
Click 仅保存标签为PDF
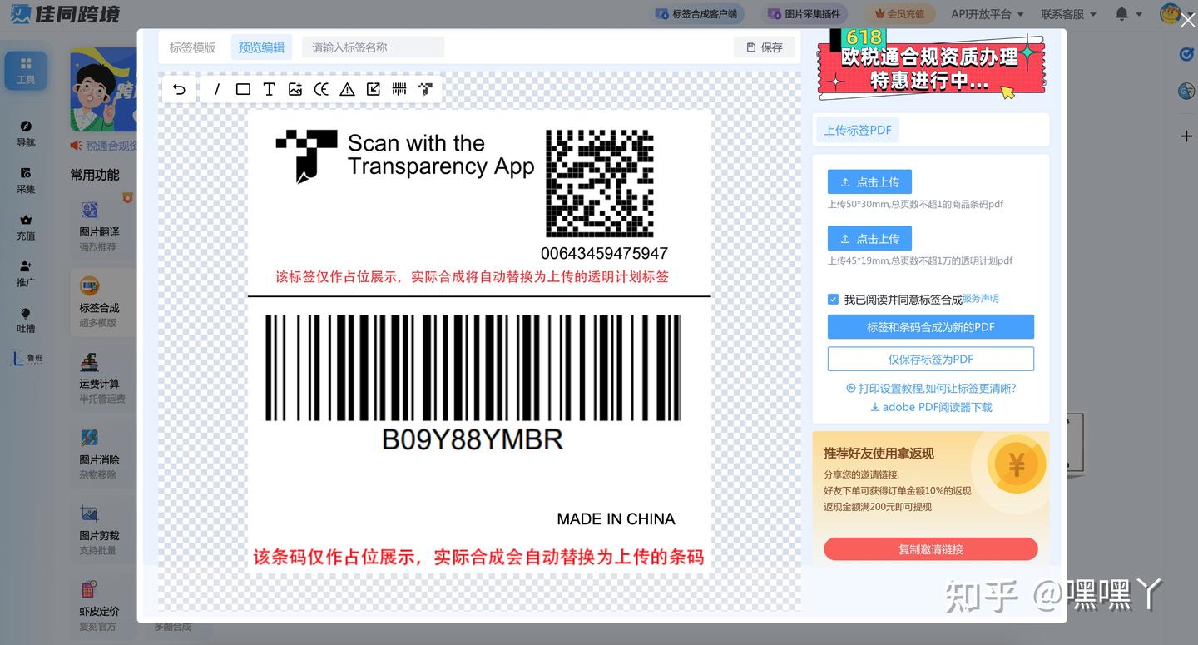tap(931, 359)
